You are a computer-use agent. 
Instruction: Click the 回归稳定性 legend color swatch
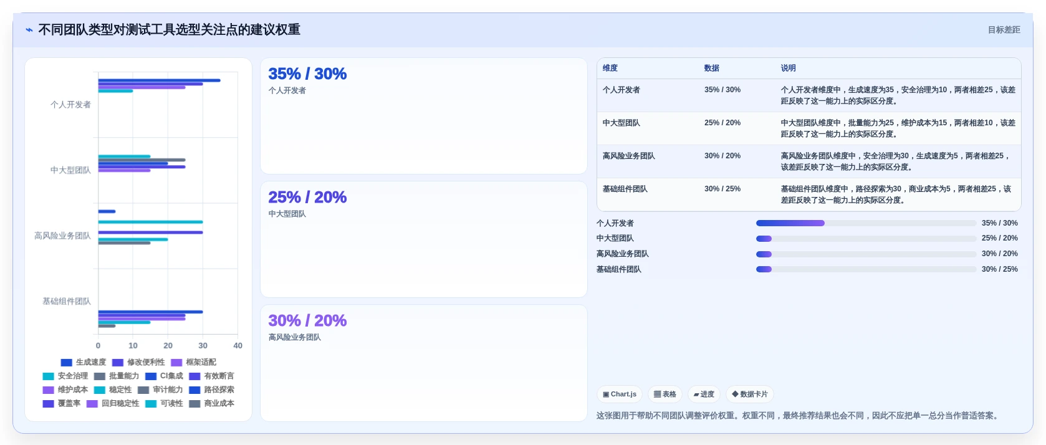[92, 403]
